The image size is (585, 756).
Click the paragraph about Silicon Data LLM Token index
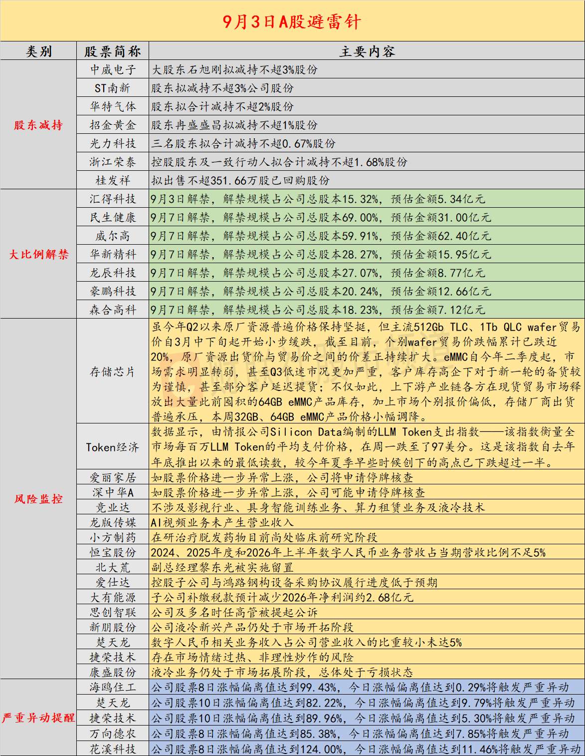pyautogui.click(x=367, y=447)
